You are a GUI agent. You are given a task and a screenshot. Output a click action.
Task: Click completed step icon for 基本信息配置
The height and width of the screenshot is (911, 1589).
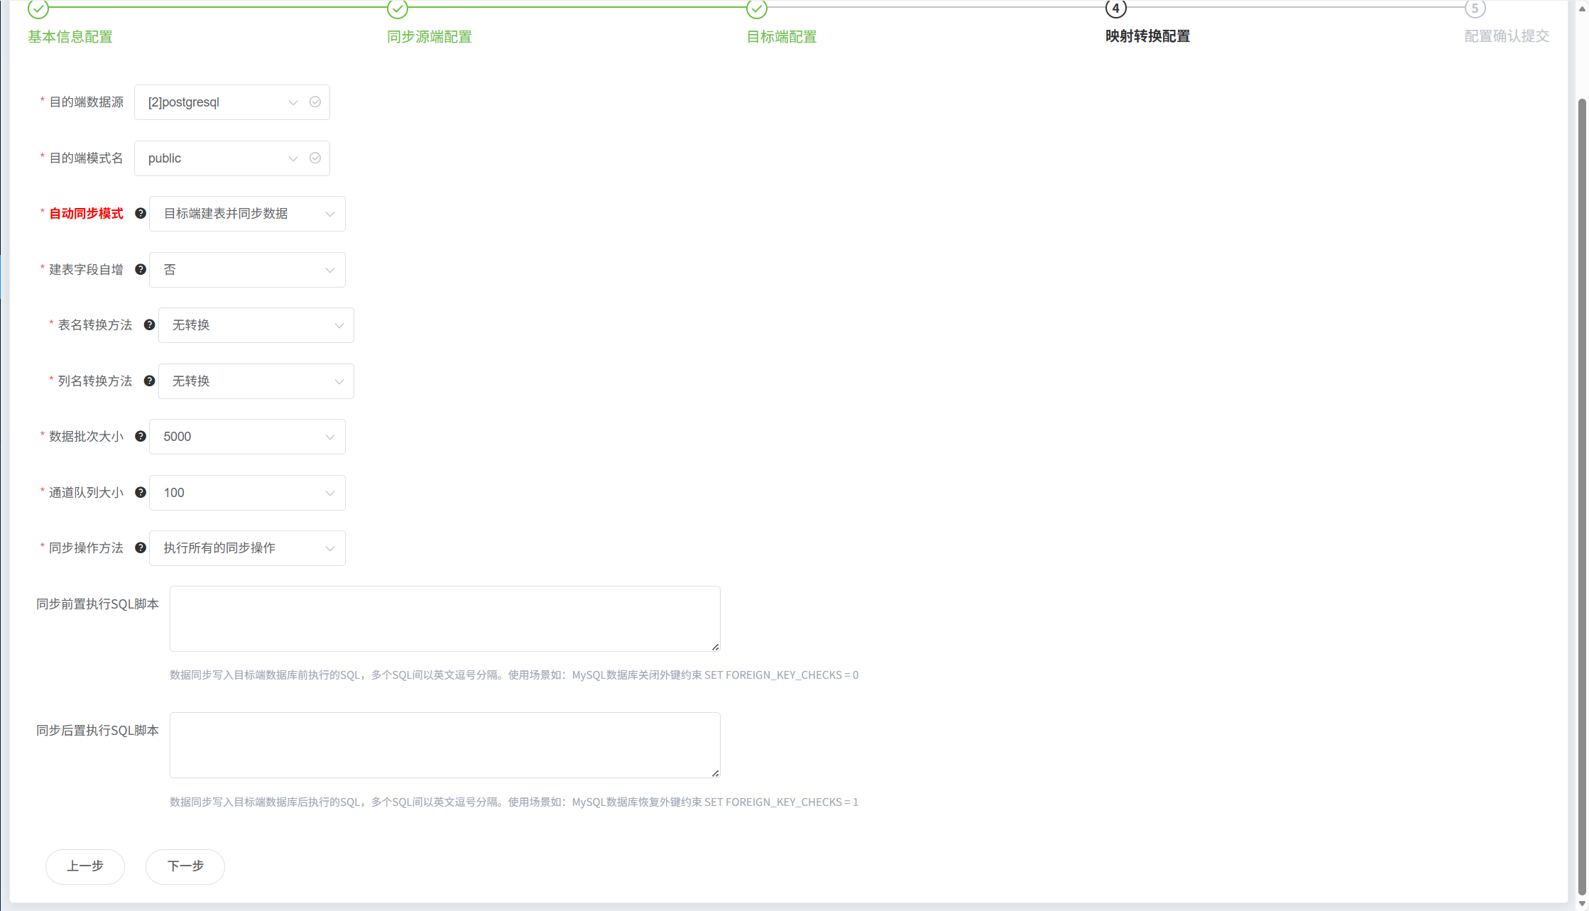pyautogui.click(x=38, y=9)
